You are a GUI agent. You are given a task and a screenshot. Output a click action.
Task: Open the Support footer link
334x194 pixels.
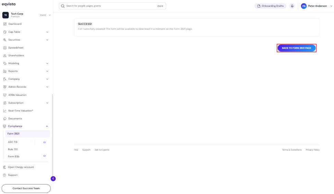click(86, 150)
